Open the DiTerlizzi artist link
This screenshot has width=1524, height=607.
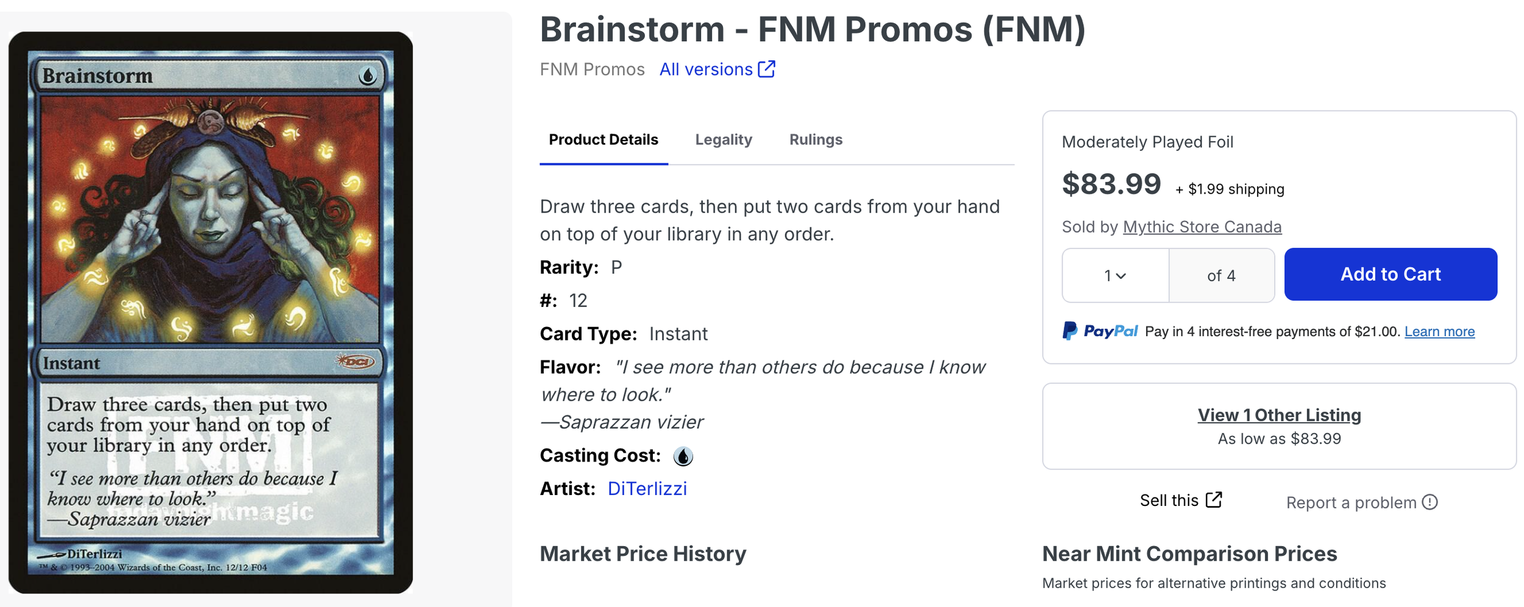pyautogui.click(x=647, y=488)
